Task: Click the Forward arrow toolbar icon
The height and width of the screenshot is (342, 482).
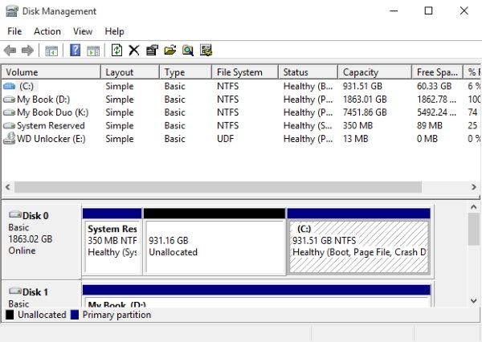Action: (x=27, y=51)
